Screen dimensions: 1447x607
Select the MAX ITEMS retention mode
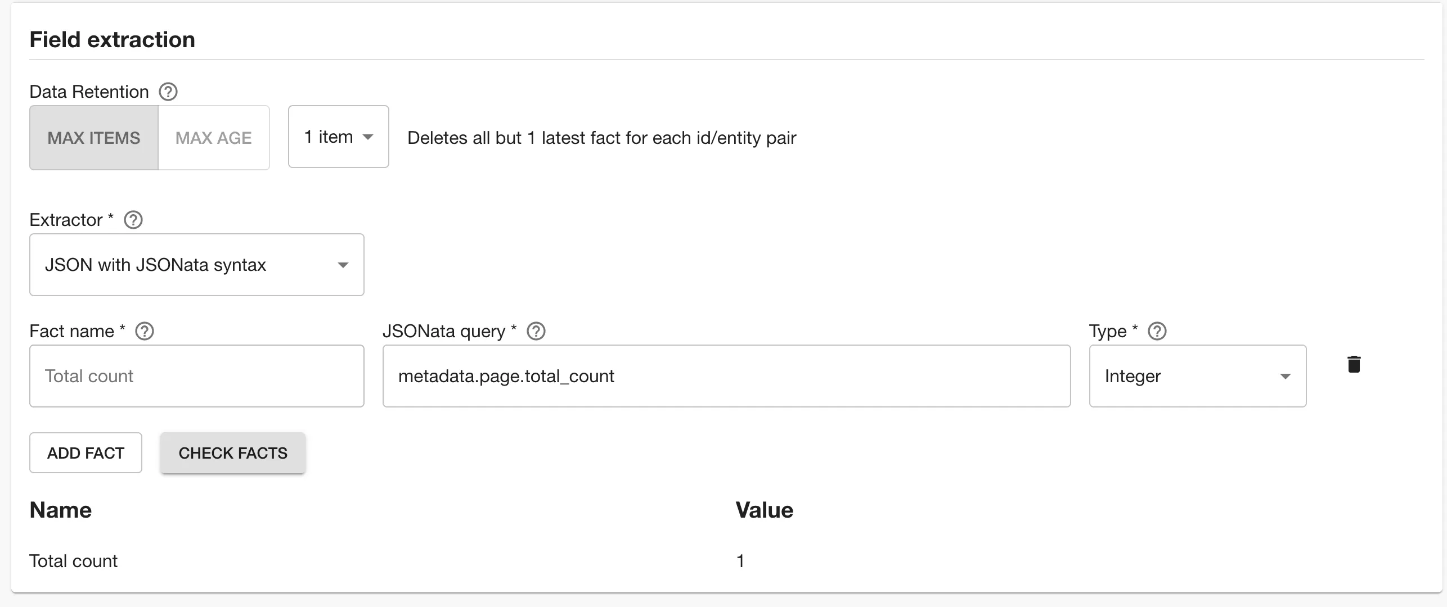point(93,137)
